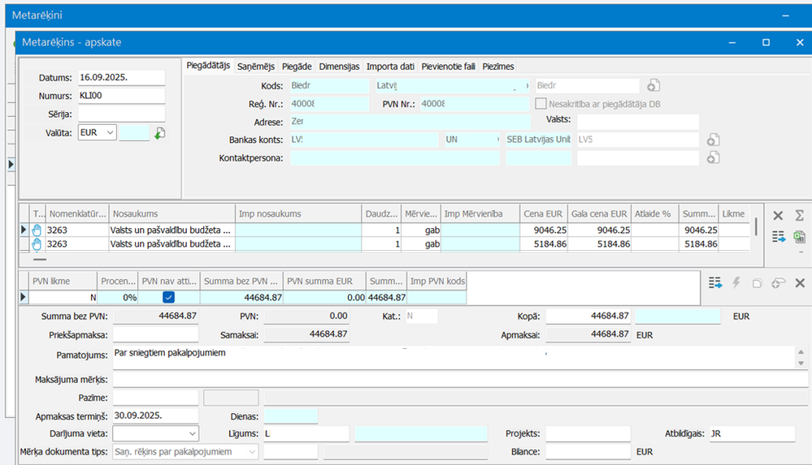Click the Excel export icon beside item grid
812x465 pixels.
pyautogui.click(x=799, y=236)
